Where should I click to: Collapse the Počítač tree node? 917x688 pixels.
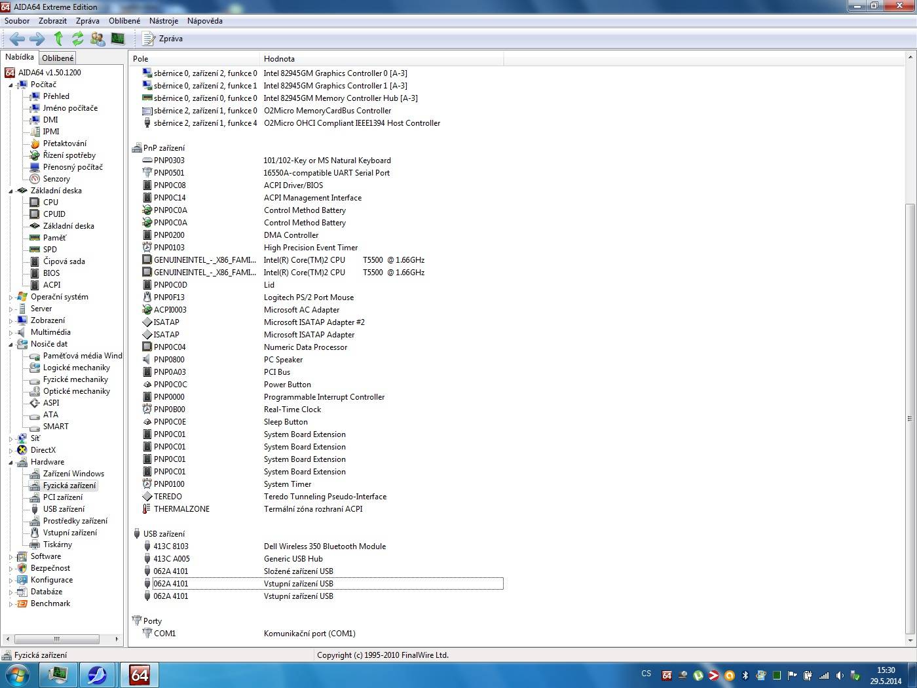10,85
